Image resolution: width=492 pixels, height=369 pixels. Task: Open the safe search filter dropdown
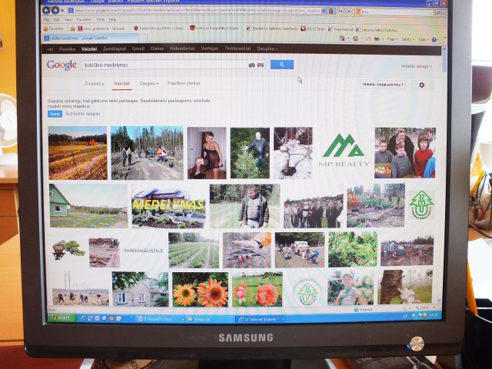coord(383,85)
